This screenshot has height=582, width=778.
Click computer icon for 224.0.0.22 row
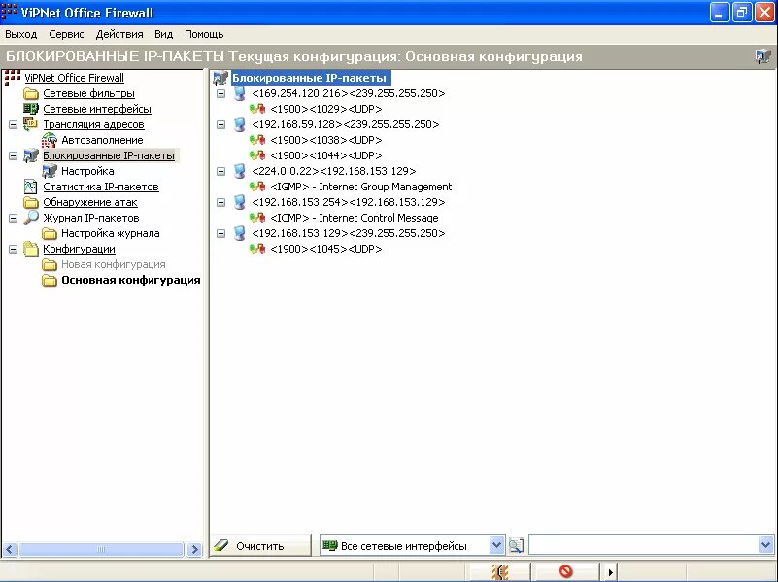(240, 171)
